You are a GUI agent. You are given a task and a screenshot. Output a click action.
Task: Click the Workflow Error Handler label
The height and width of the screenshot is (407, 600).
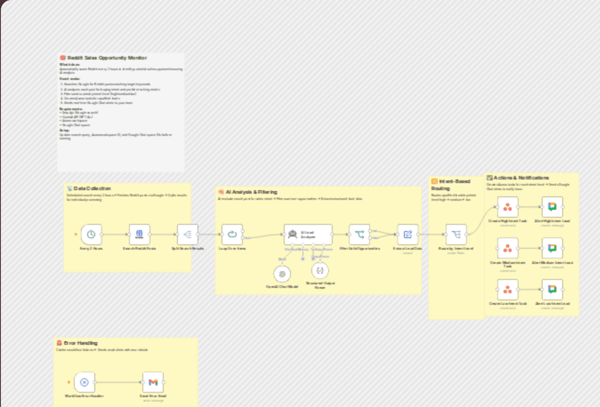[x=84, y=396]
